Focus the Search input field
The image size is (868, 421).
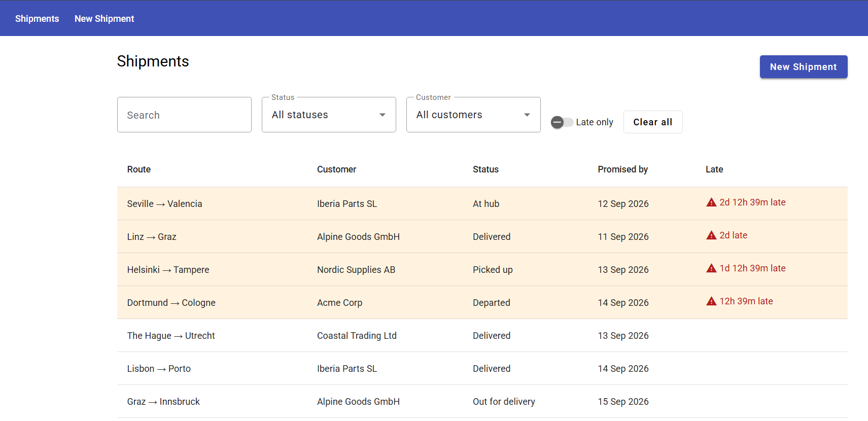click(x=184, y=115)
